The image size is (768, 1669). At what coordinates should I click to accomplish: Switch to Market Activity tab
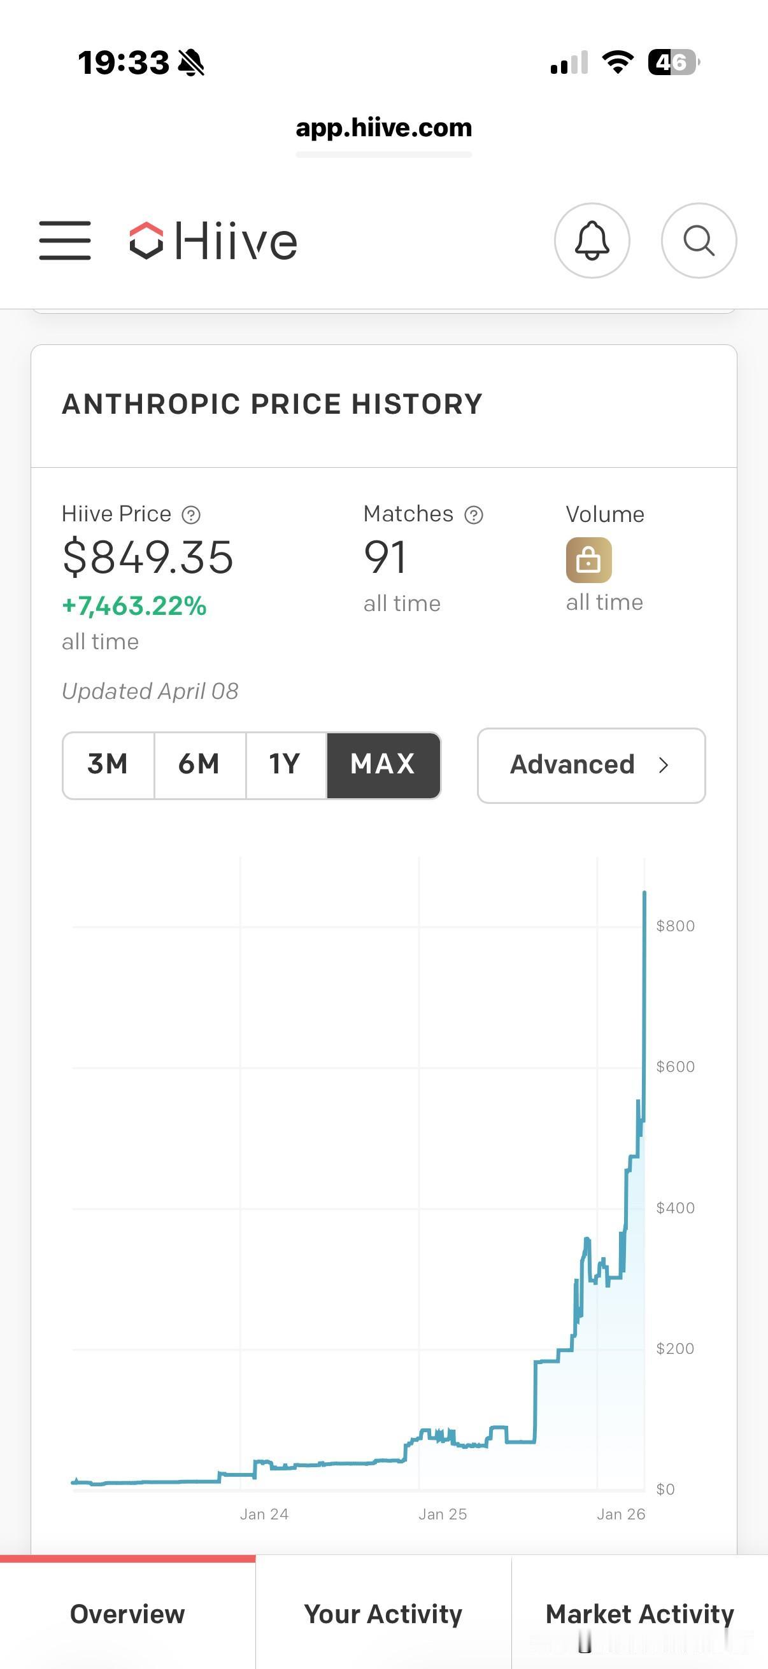click(639, 1613)
